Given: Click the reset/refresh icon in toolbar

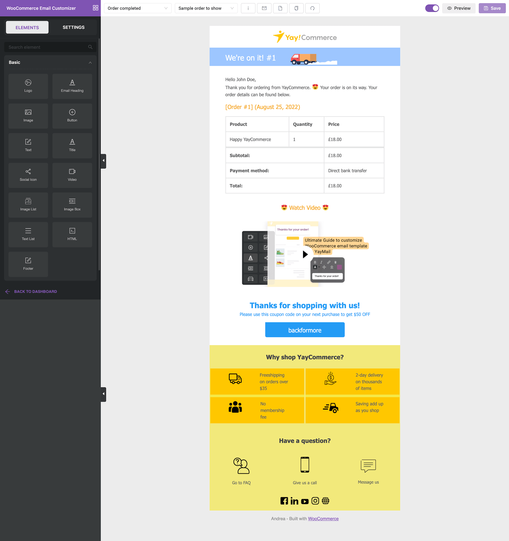Looking at the screenshot, I should [313, 8].
